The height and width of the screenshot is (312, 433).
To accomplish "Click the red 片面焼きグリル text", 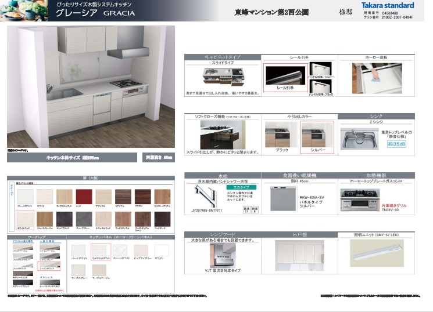I will coord(394,205).
